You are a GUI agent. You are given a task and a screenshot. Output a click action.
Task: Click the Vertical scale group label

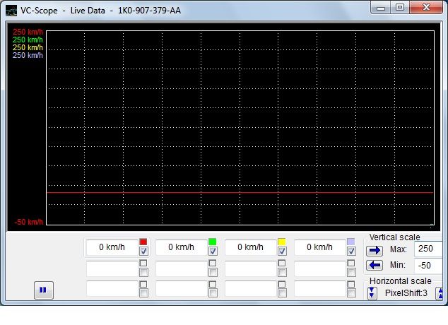tap(394, 237)
